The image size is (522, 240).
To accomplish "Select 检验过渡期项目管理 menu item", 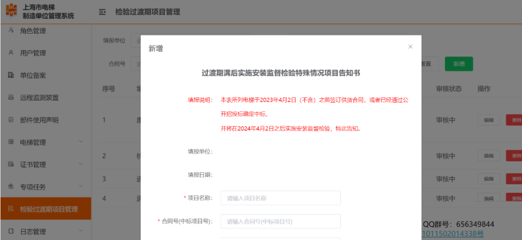I will coord(45,209).
